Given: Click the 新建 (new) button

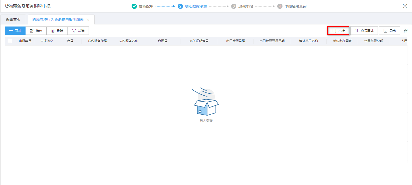Looking at the screenshot, I should (x=15, y=31).
